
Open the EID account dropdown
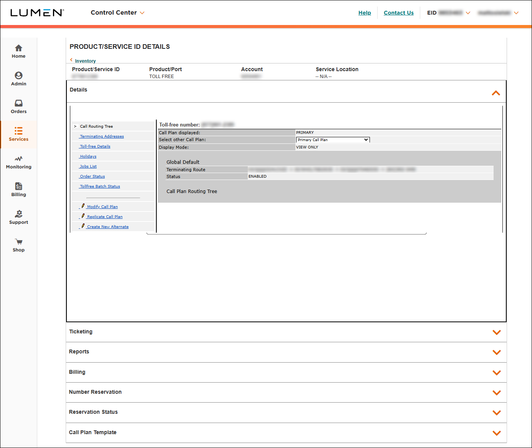468,12
